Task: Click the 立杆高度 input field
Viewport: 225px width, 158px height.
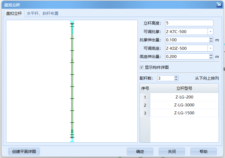Action: click(x=189, y=23)
